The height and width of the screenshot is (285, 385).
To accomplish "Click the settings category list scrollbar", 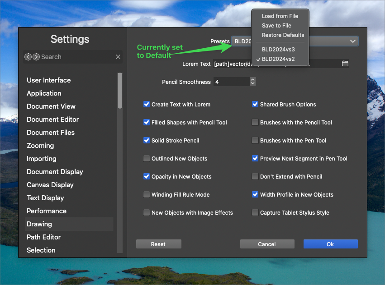I will 120,91.
